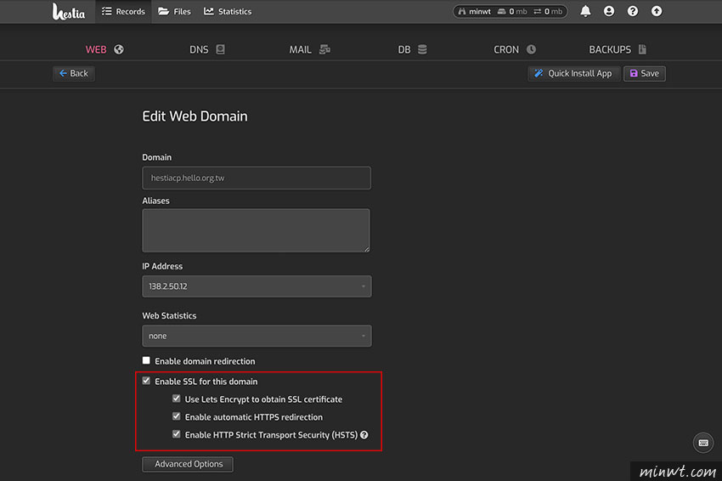Disable automatic HTTPS redirection checkbox
The height and width of the screenshot is (481, 722).
pos(177,416)
